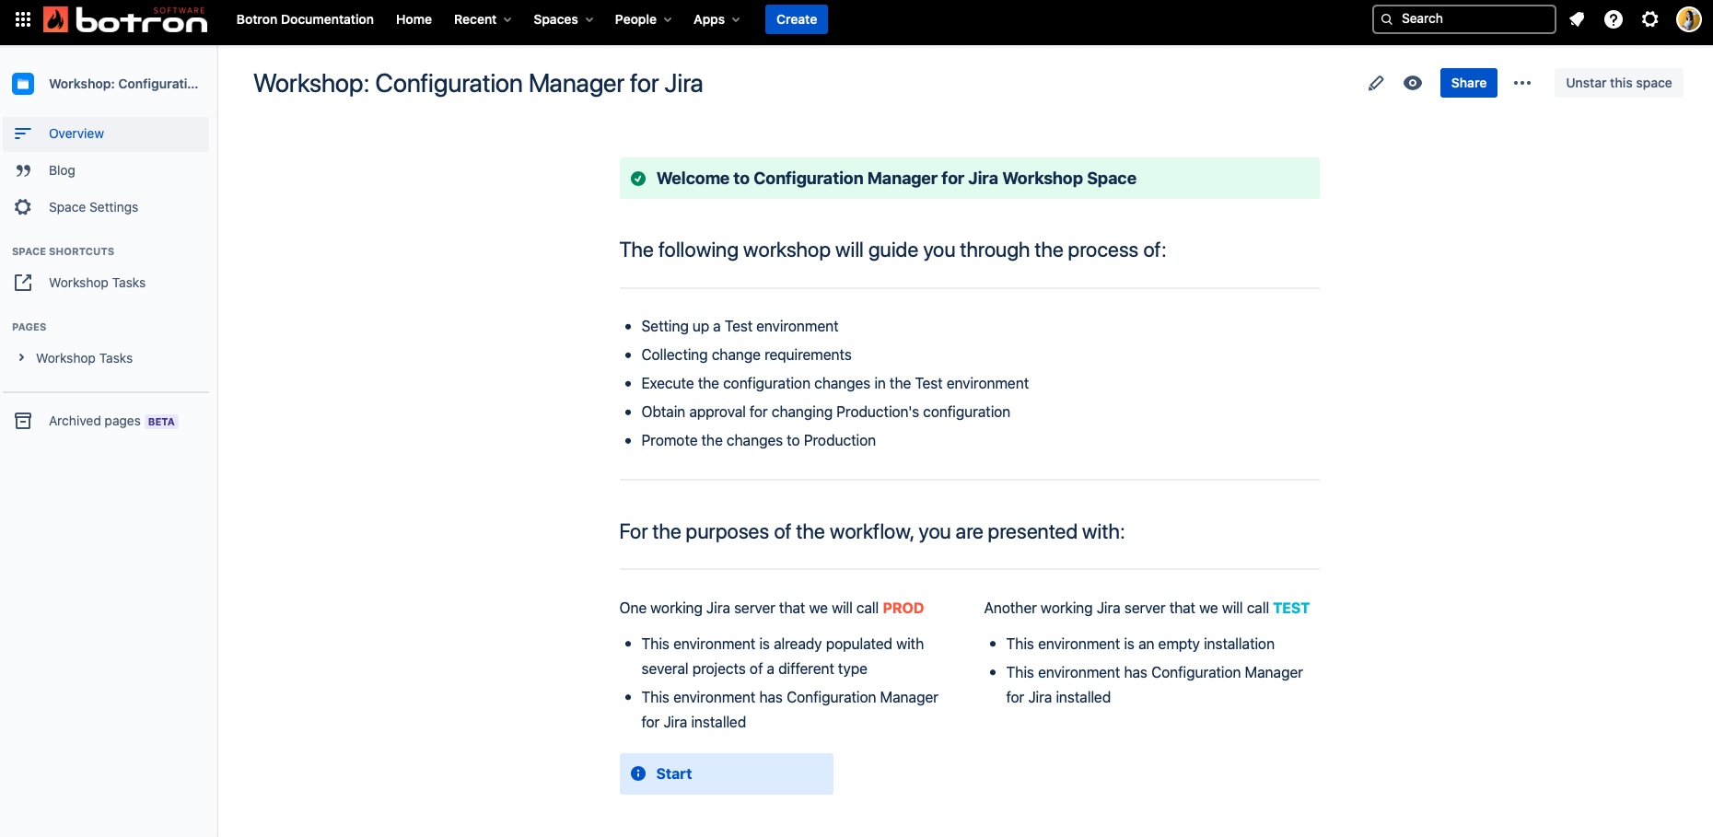Image resolution: width=1713 pixels, height=837 pixels.
Task: Click the green checkmark icon in welcome panel
Action: [x=638, y=179]
